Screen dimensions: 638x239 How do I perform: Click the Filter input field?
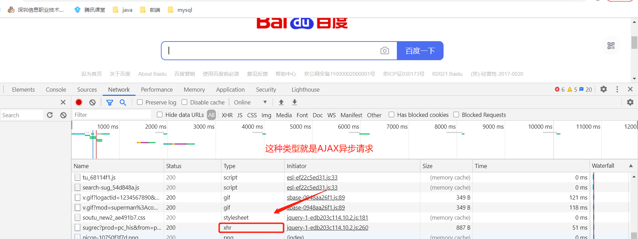coord(112,115)
